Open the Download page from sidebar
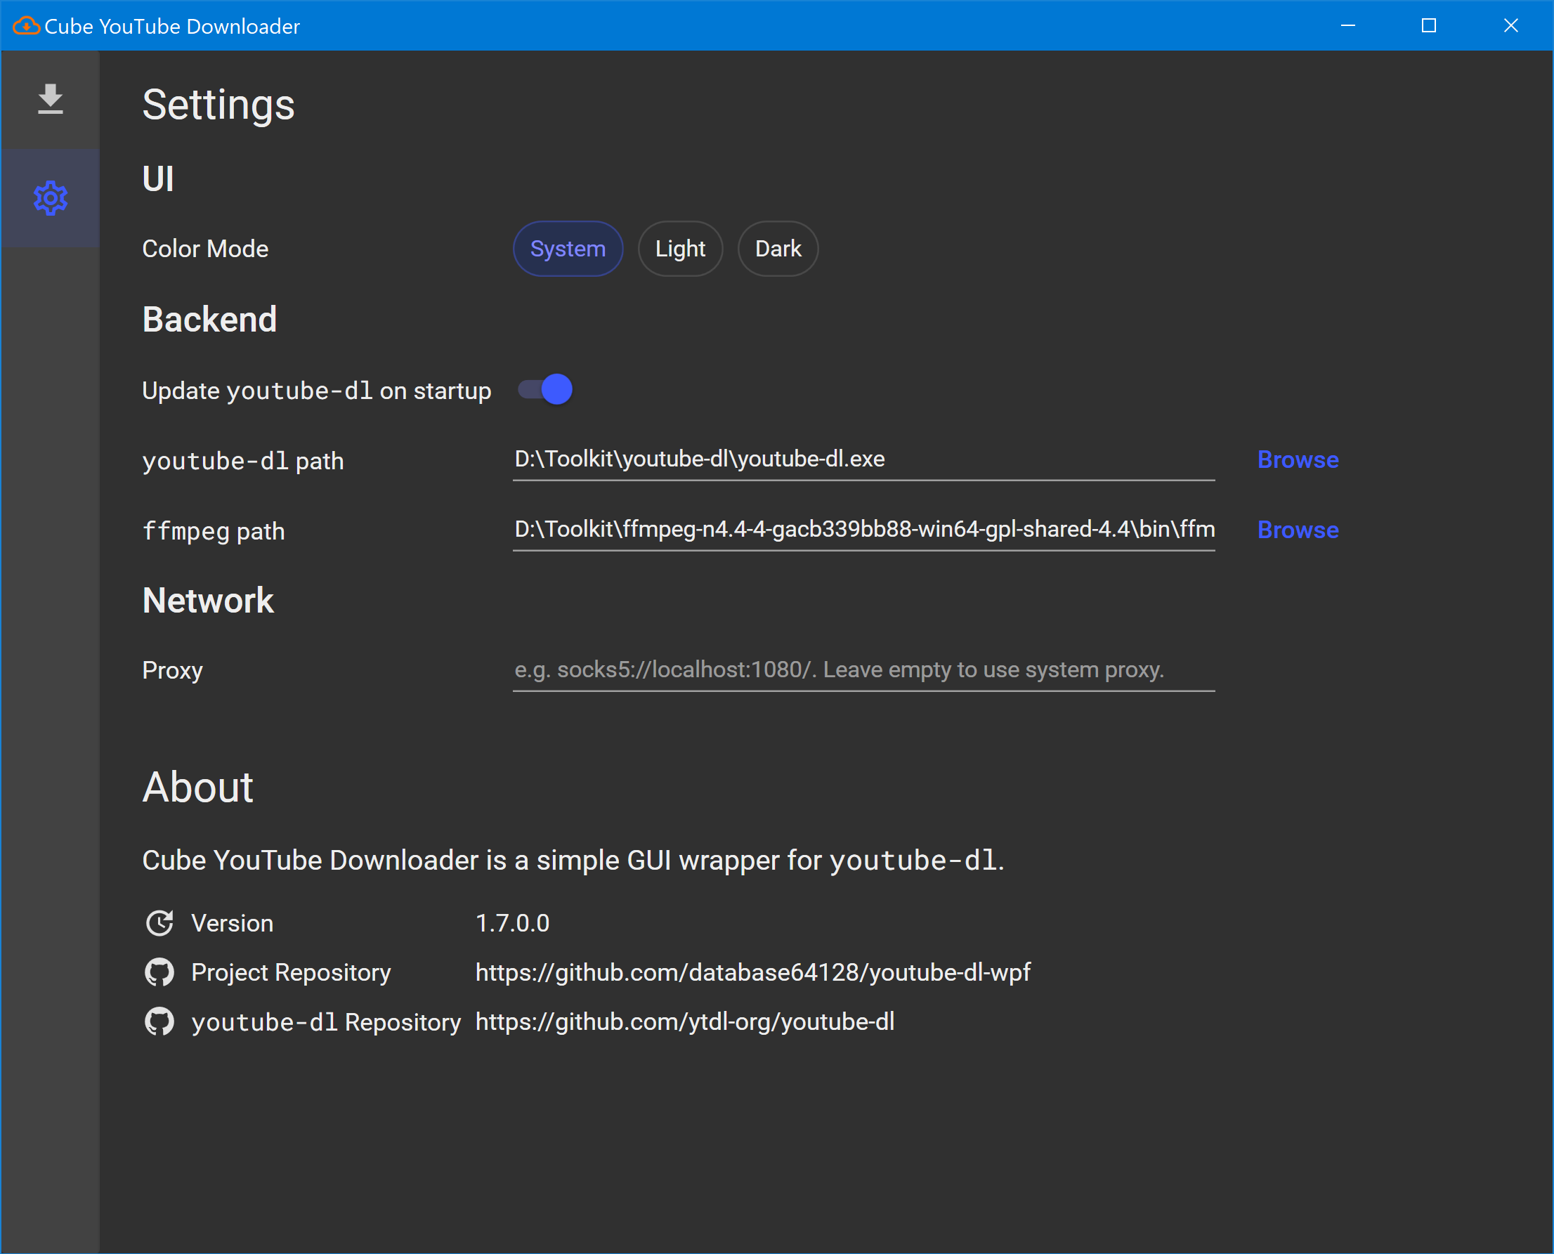1554x1254 pixels. coord(50,99)
